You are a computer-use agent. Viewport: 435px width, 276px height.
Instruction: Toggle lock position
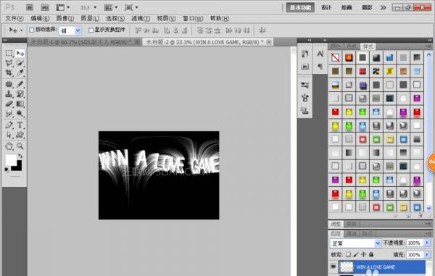363,254
